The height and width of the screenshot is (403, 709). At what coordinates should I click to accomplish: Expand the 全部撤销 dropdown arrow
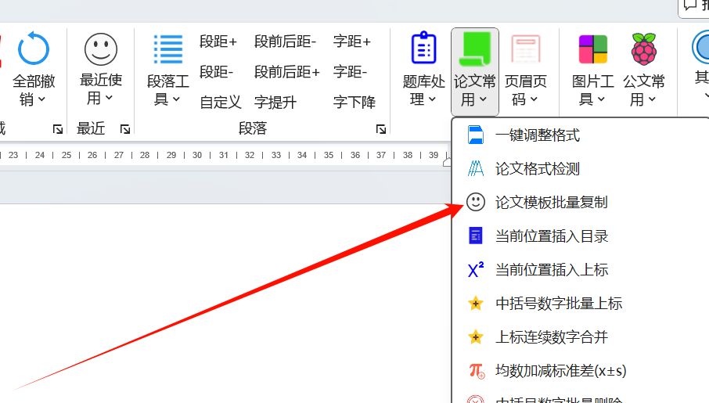point(42,99)
